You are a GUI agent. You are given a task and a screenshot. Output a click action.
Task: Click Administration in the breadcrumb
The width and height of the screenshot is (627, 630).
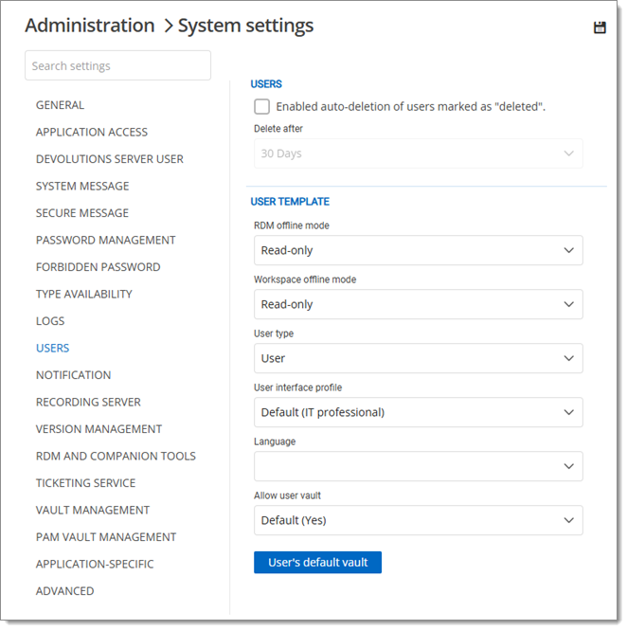[x=89, y=26]
